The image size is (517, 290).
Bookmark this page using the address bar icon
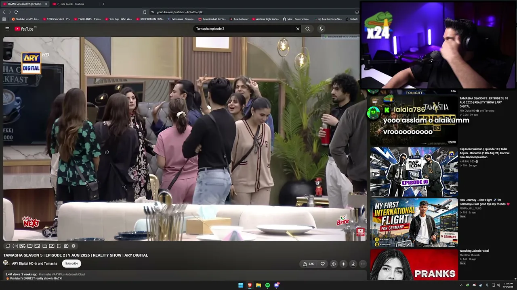pyautogui.click(x=145, y=12)
